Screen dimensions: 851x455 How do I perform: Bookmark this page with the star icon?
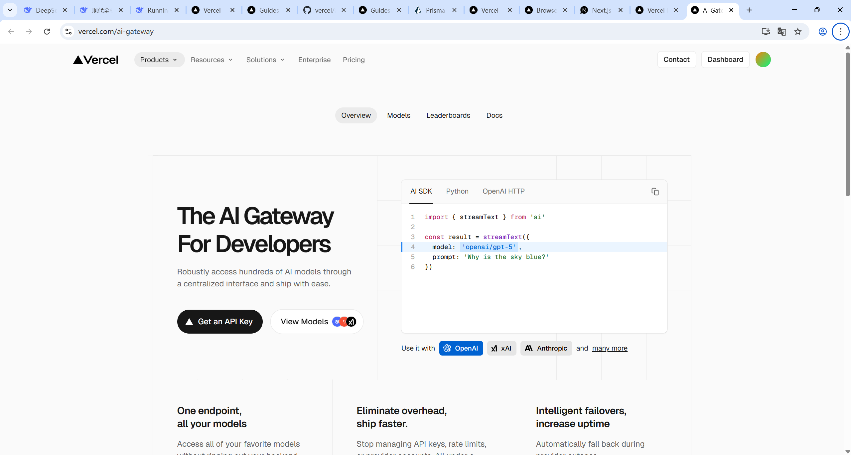coord(798,32)
